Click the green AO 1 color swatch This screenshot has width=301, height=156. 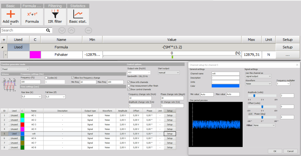(x=22, y=116)
